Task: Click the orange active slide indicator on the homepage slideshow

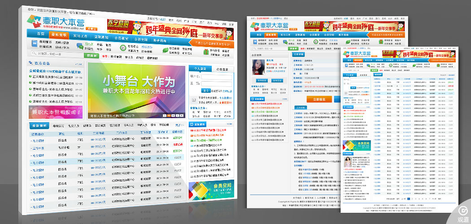Action: 169,115
